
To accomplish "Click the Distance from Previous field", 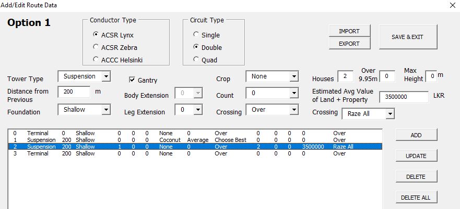I will pyautogui.click(x=74, y=92).
